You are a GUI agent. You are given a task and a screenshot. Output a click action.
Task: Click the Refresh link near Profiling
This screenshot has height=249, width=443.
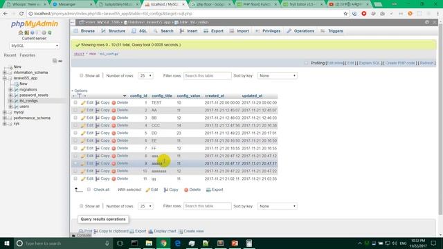click(x=426, y=63)
